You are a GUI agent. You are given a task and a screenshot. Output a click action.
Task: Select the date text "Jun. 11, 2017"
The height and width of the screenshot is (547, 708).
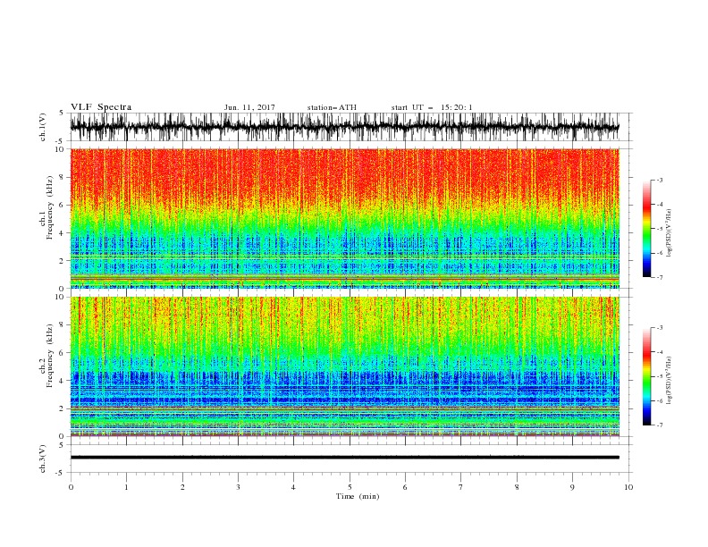(x=249, y=107)
